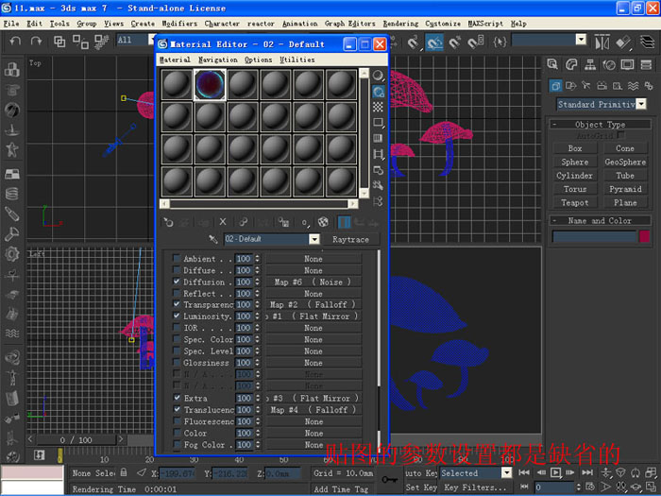Viewport: 661px width, 496px height.
Task: Disable the Diffusion map checkbox
Action: point(177,282)
